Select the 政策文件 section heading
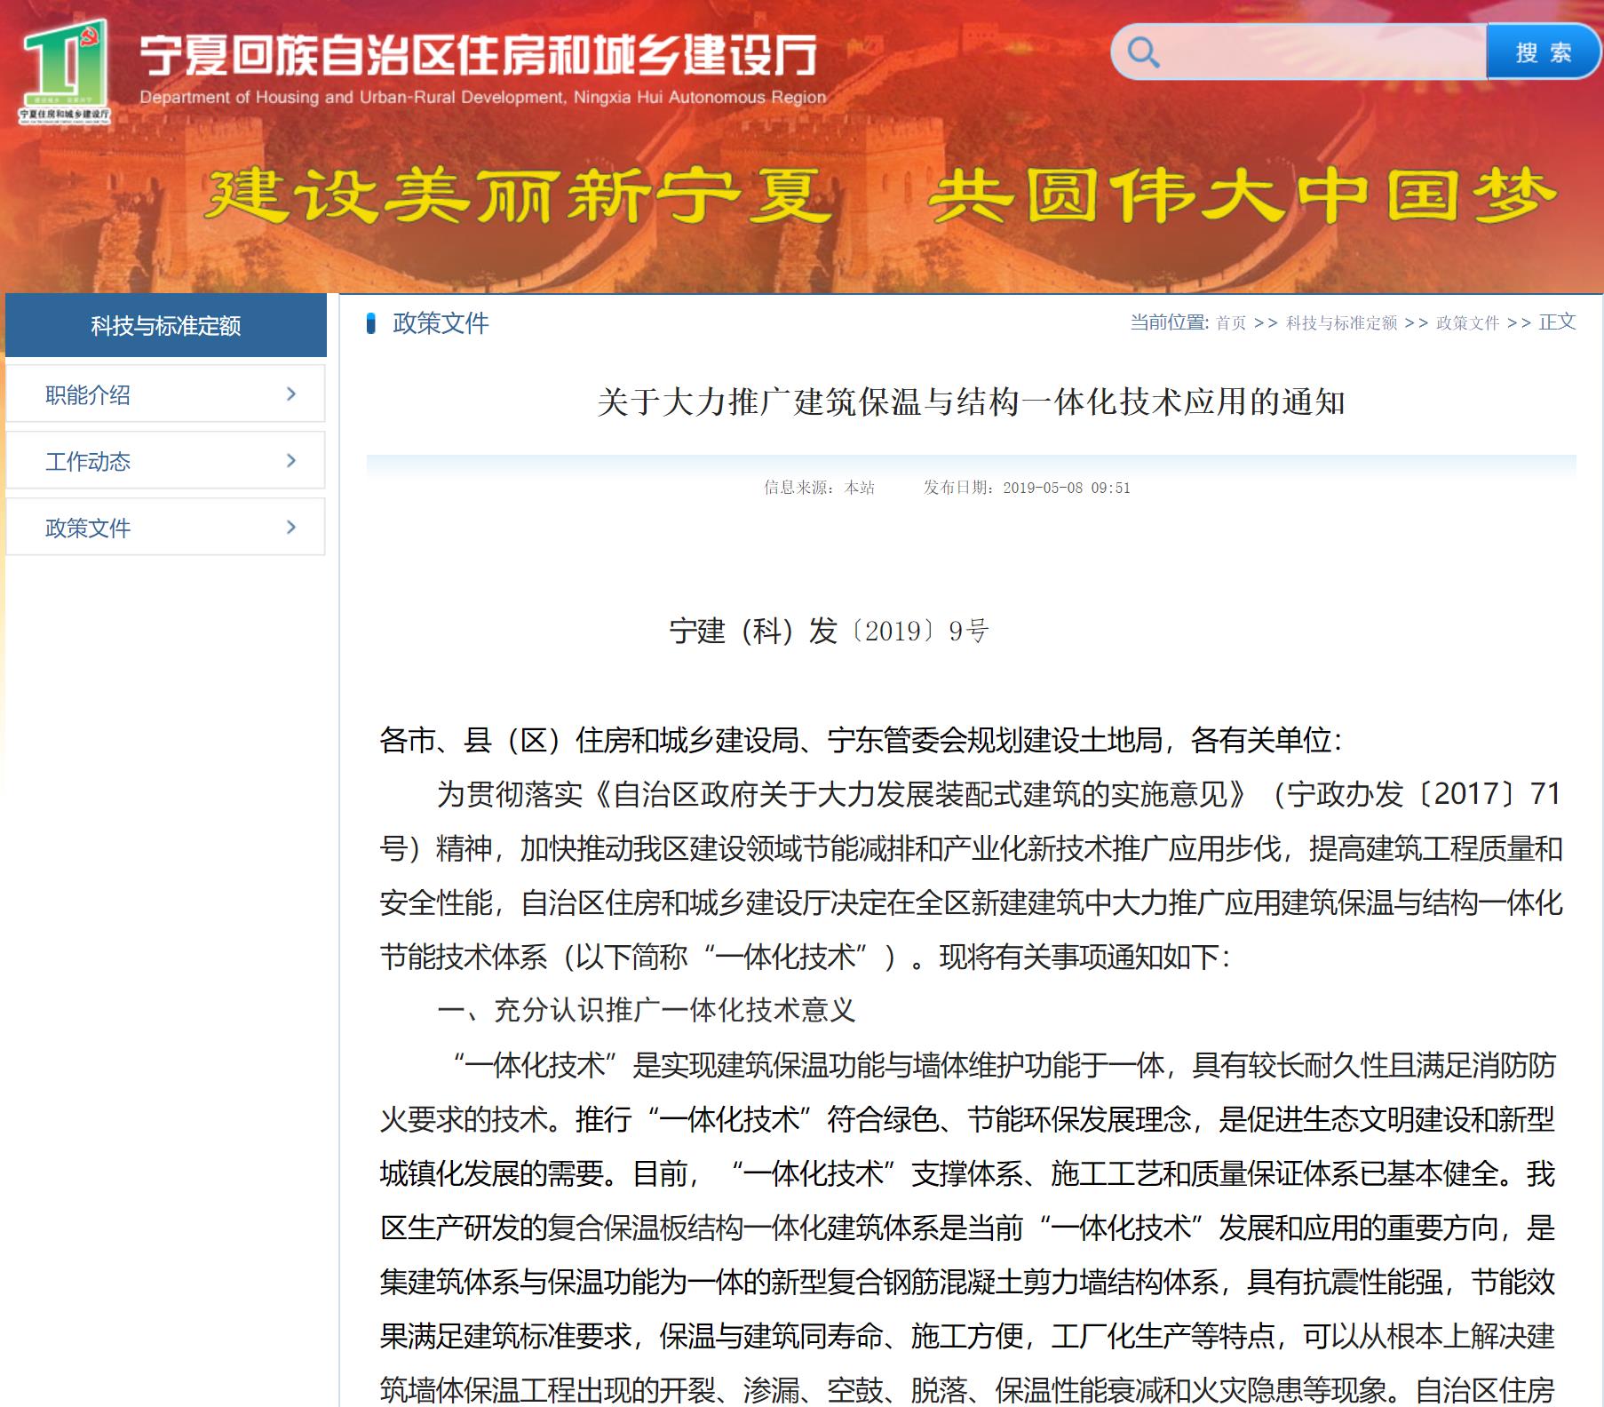Screen dimensions: 1604x1407 [x=441, y=323]
